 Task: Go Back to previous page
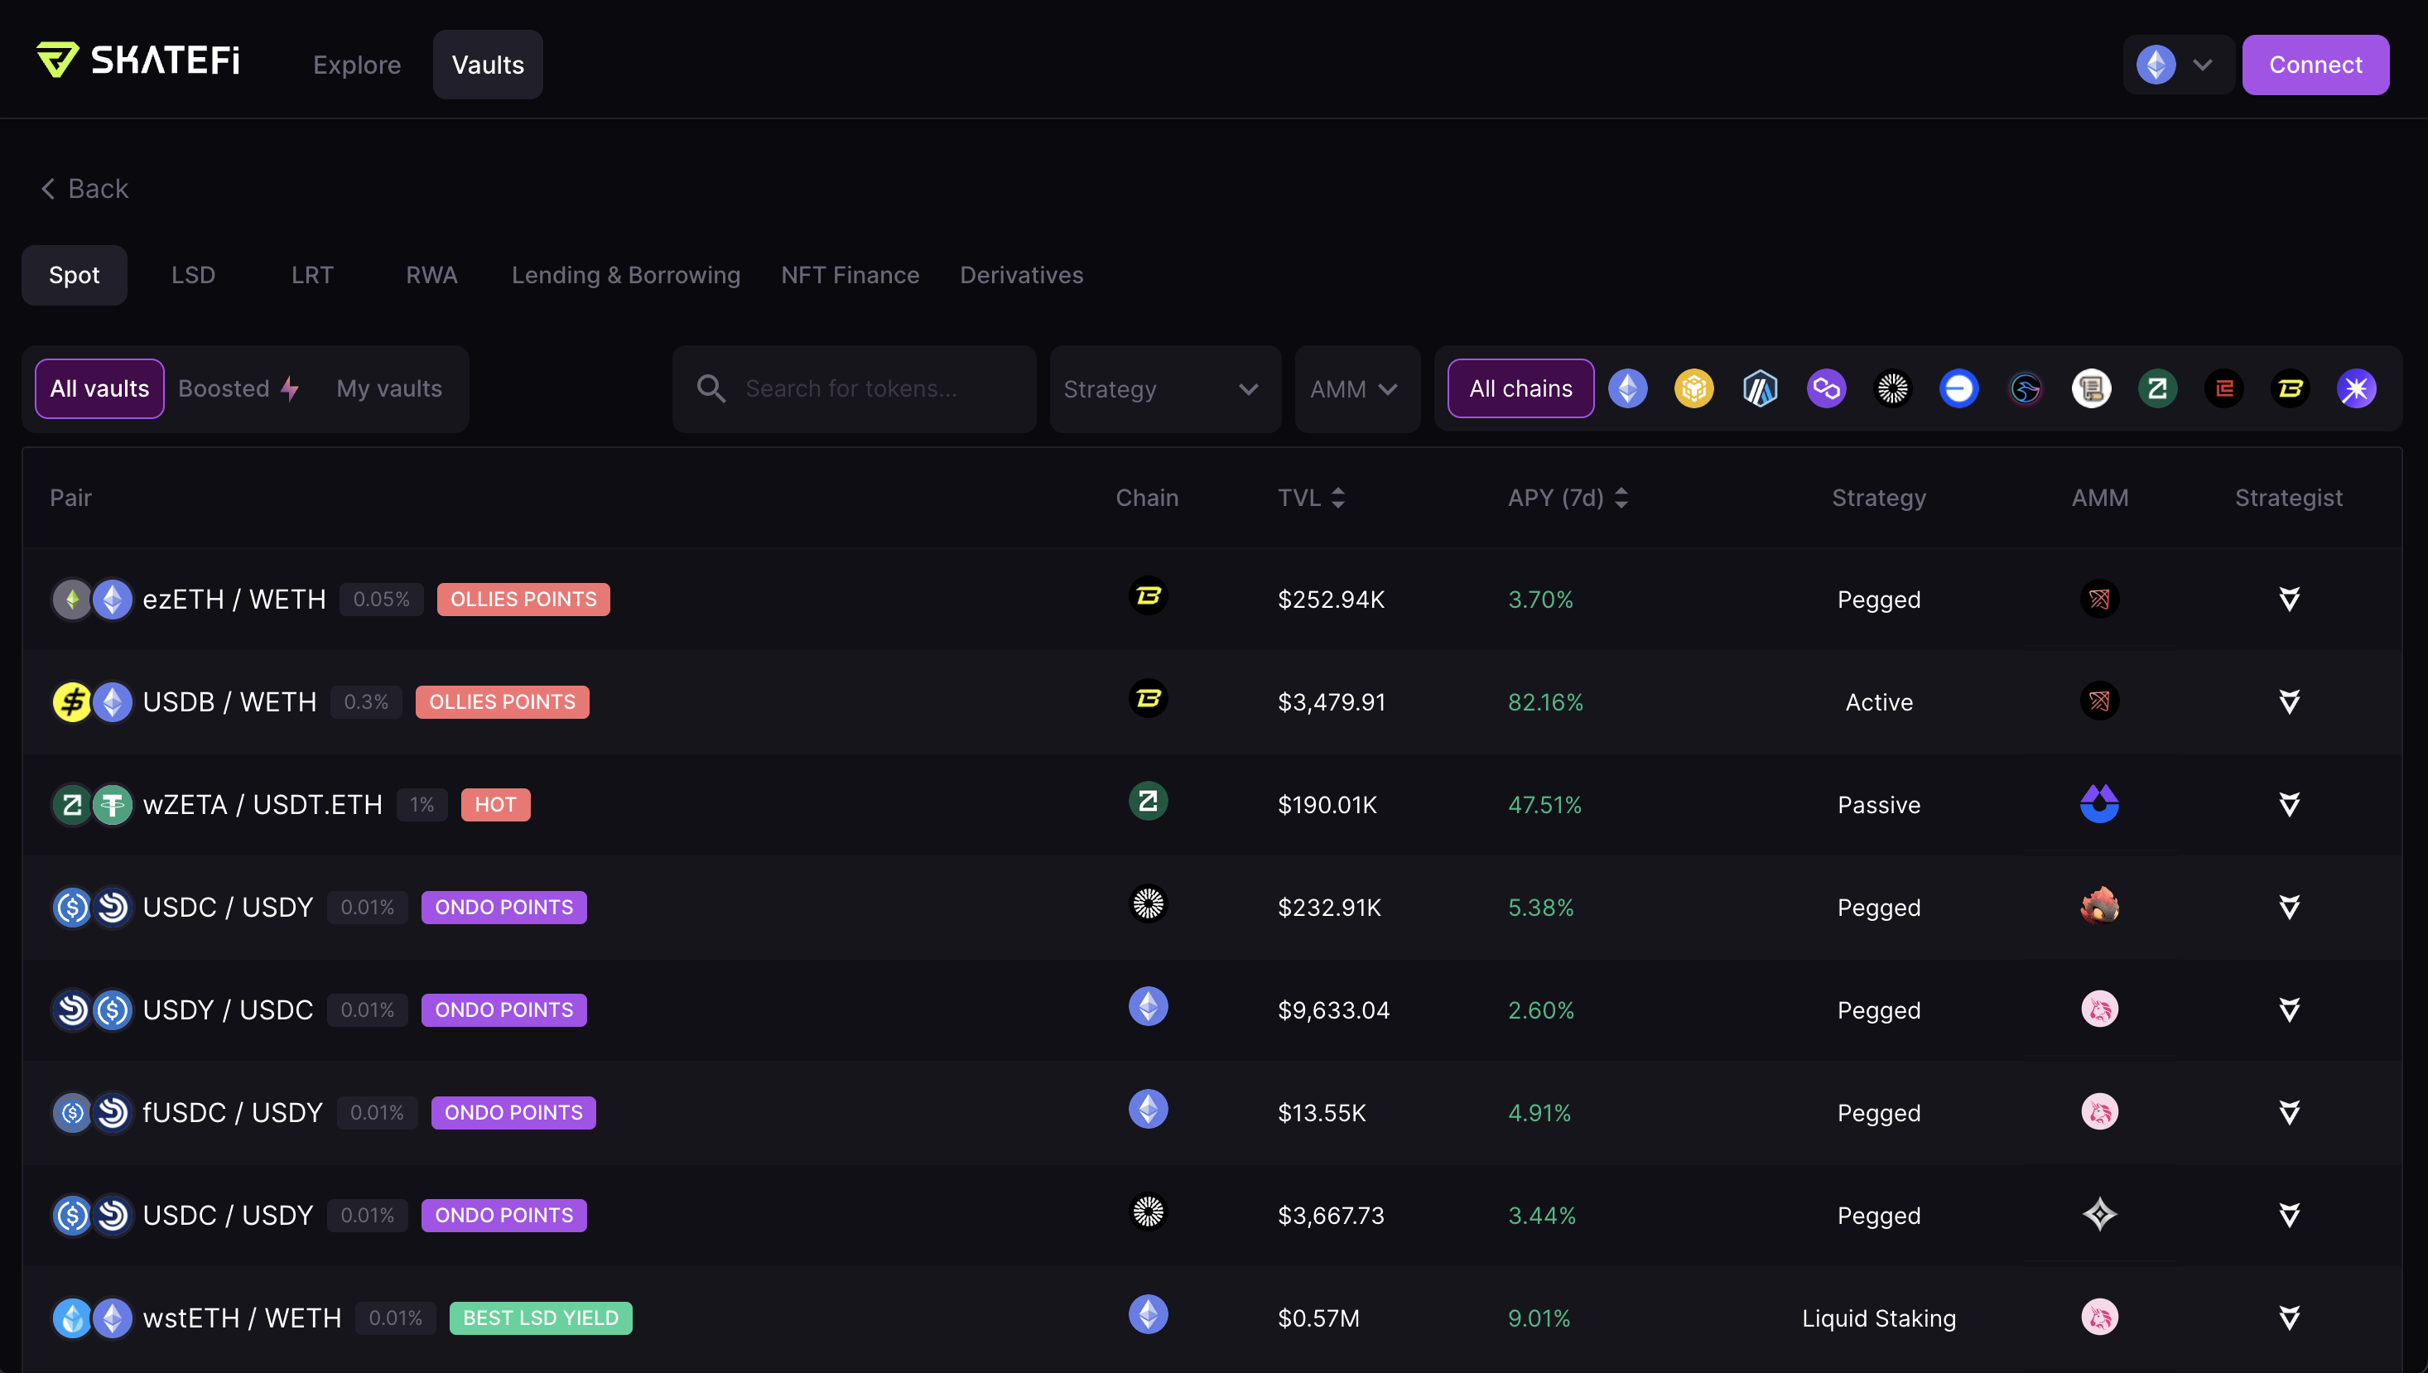pos(84,189)
